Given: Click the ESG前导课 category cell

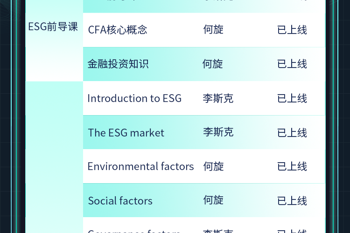Looking at the screenshot, I should pyautogui.click(x=53, y=27).
